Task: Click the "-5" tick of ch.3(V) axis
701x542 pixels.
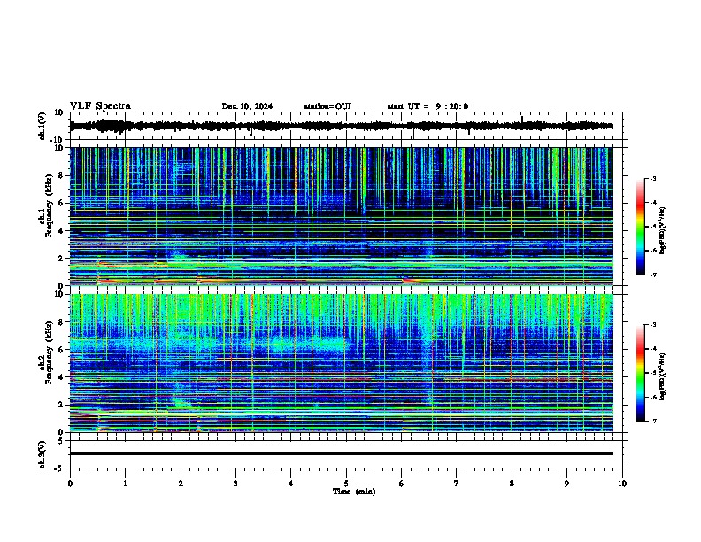Action: pyautogui.click(x=60, y=468)
